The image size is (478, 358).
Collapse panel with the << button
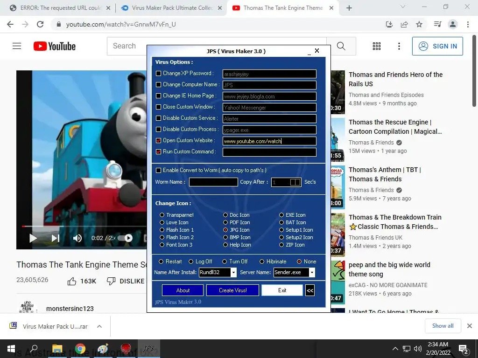[310, 290]
